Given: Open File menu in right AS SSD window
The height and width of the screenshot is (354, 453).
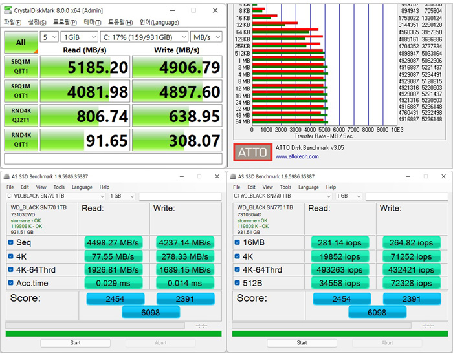Looking at the screenshot, I should point(237,187).
